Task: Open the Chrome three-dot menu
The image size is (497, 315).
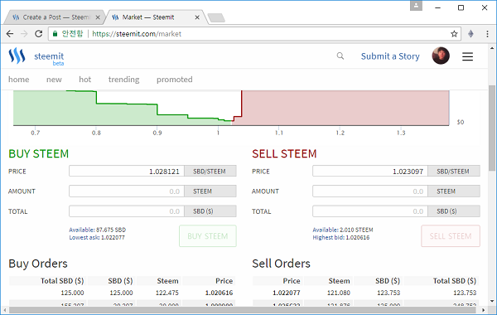Action: click(488, 34)
